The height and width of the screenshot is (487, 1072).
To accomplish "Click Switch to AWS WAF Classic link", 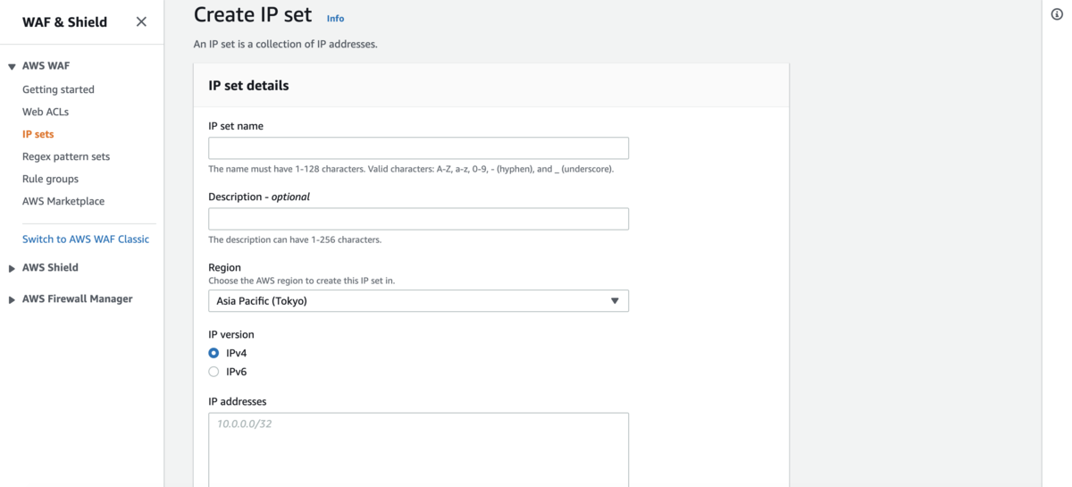I will tap(86, 239).
